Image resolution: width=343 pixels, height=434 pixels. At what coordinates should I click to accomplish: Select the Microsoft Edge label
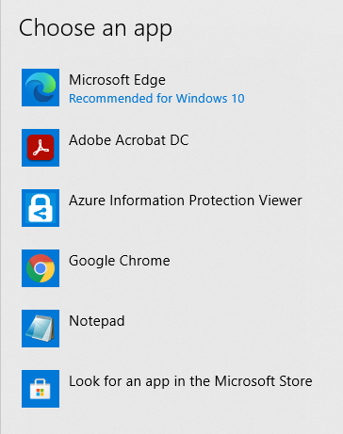tap(117, 80)
